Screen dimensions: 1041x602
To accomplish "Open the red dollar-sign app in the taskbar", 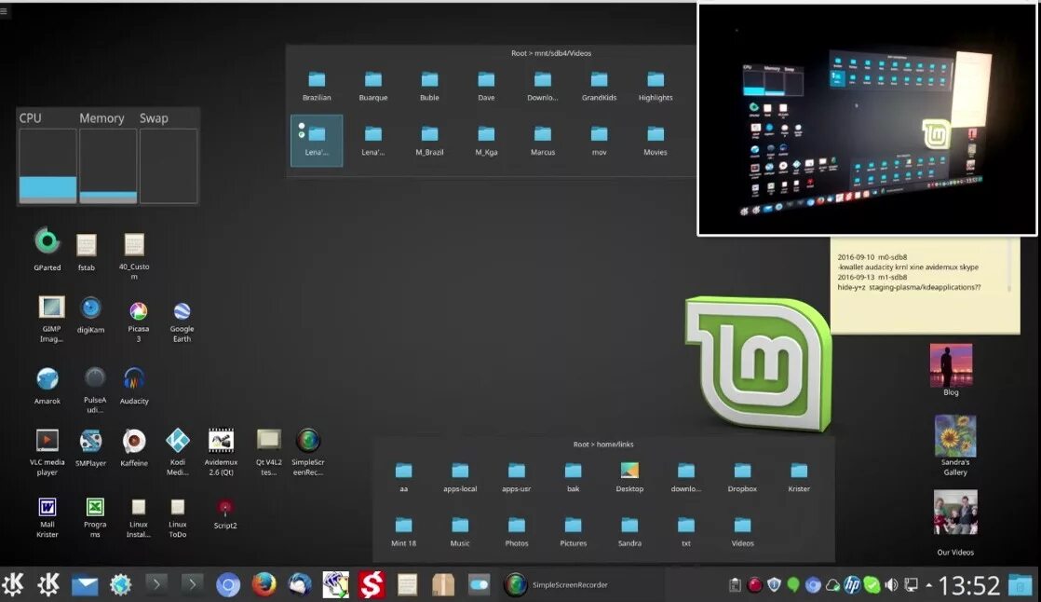I will pyautogui.click(x=372, y=584).
